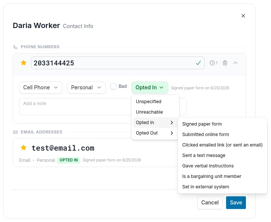Choose Set in external system option

[x=222, y=187]
